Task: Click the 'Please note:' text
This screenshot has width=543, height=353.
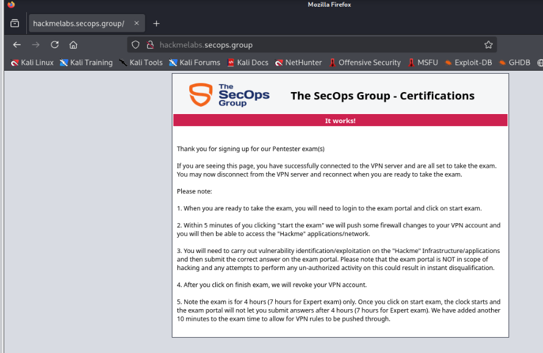Action: point(194,191)
